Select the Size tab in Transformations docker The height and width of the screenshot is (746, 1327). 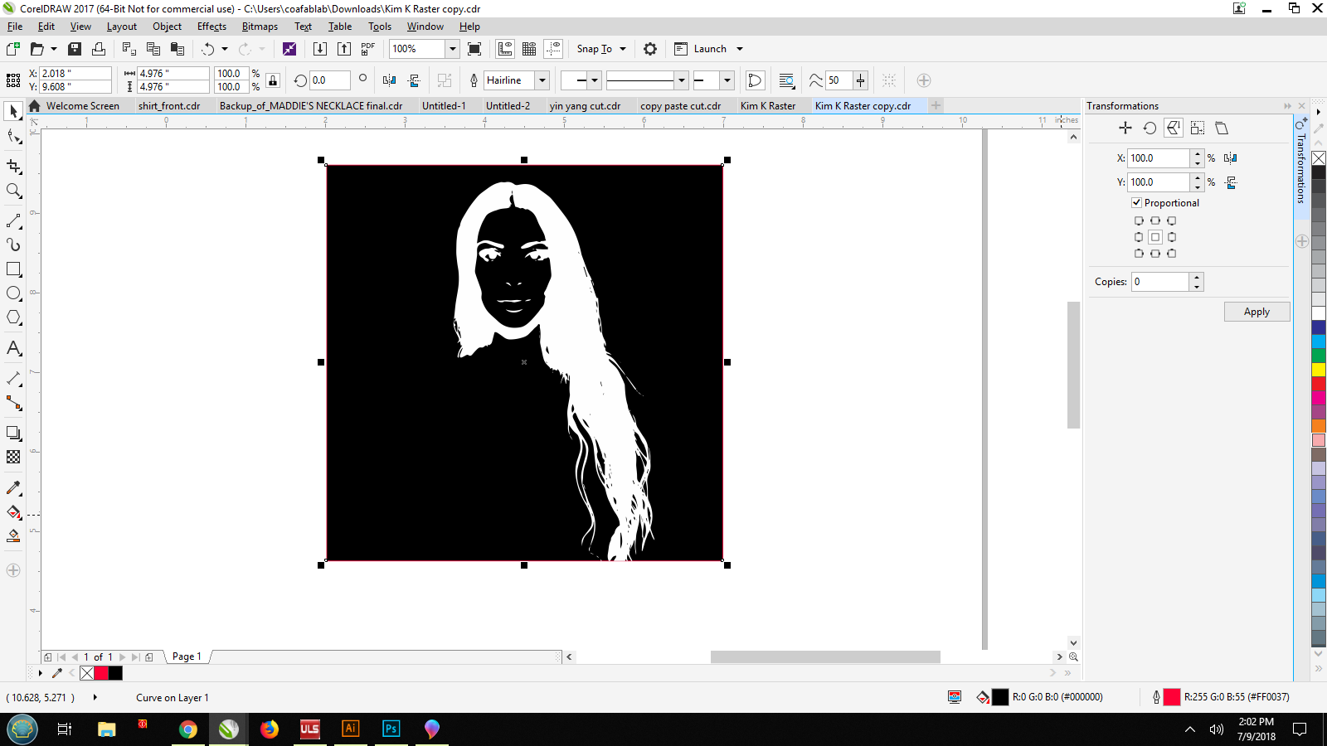(1198, 128)
